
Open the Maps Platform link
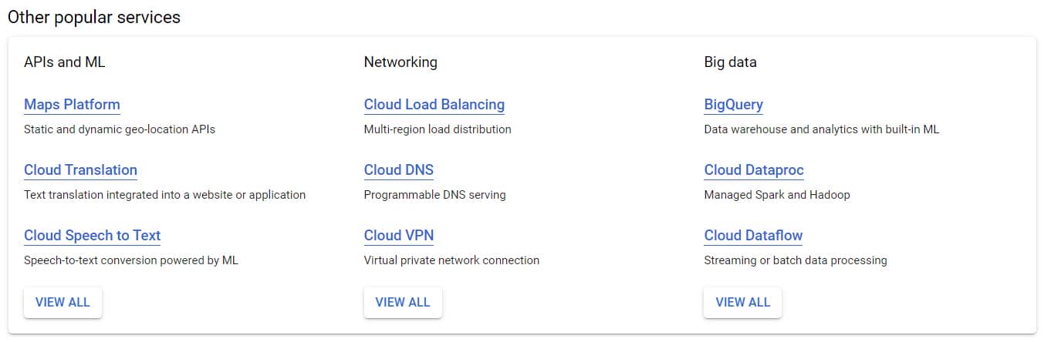(x=72, y=105)
